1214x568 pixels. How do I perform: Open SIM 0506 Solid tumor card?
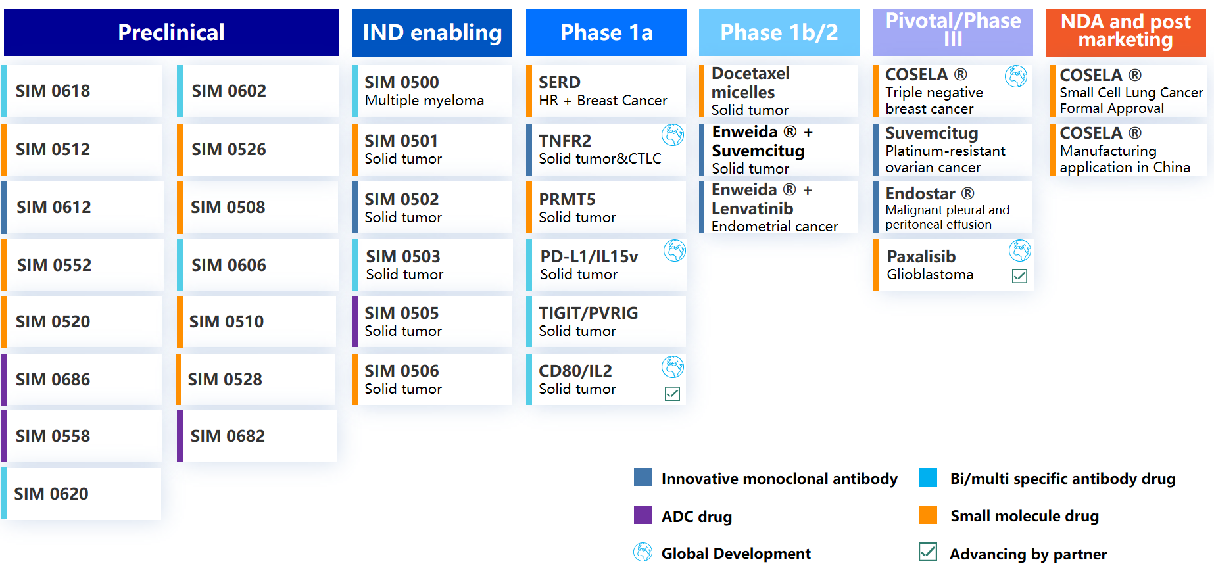pos(432,379)
